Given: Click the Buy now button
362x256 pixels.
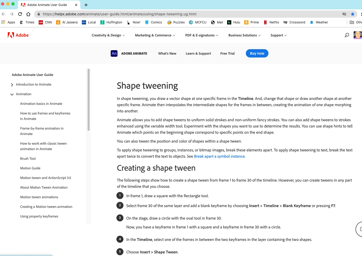Looking at the screenshot, I should [x=257, y=53].
